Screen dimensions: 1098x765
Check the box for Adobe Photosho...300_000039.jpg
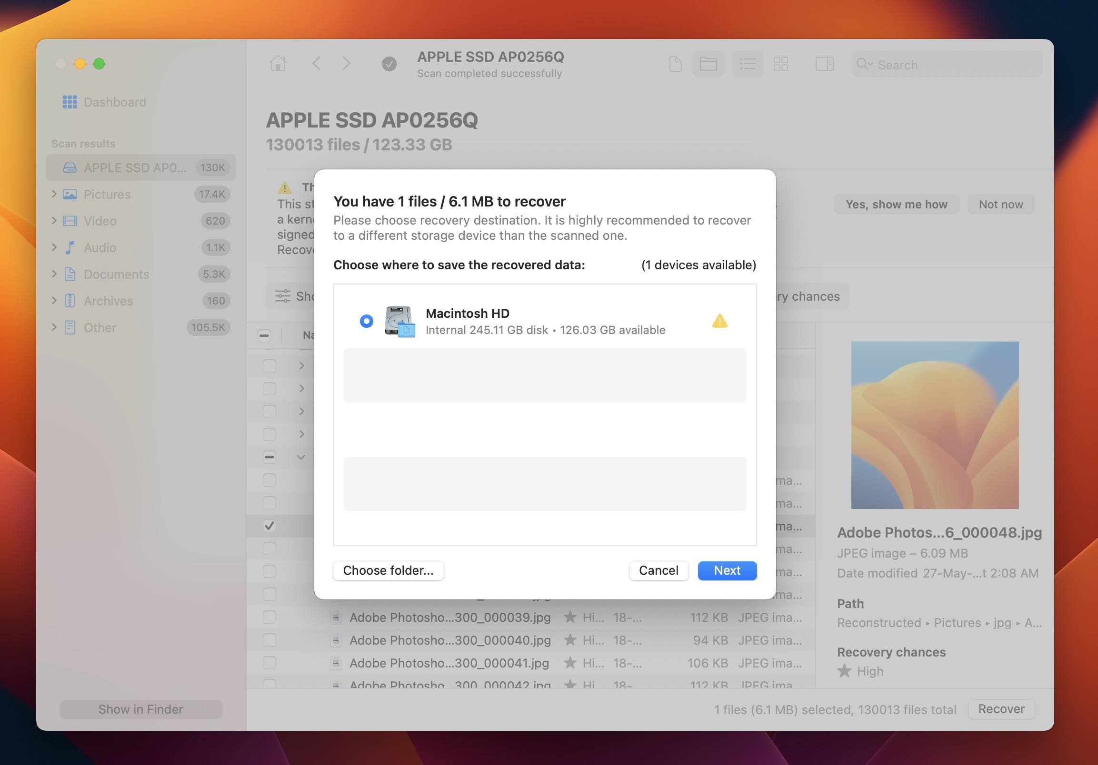tap(269, 618)
